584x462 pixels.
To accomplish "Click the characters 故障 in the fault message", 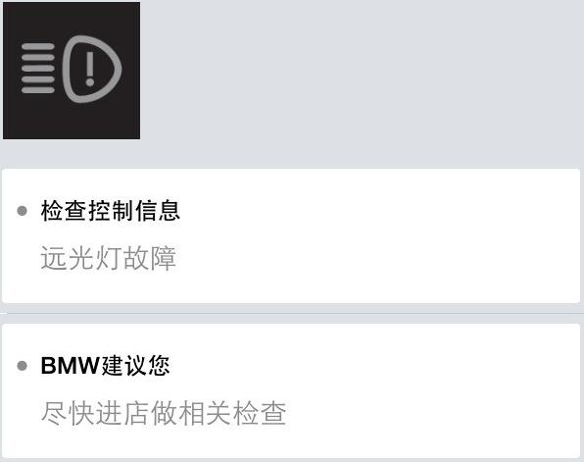I will (150, 258).
